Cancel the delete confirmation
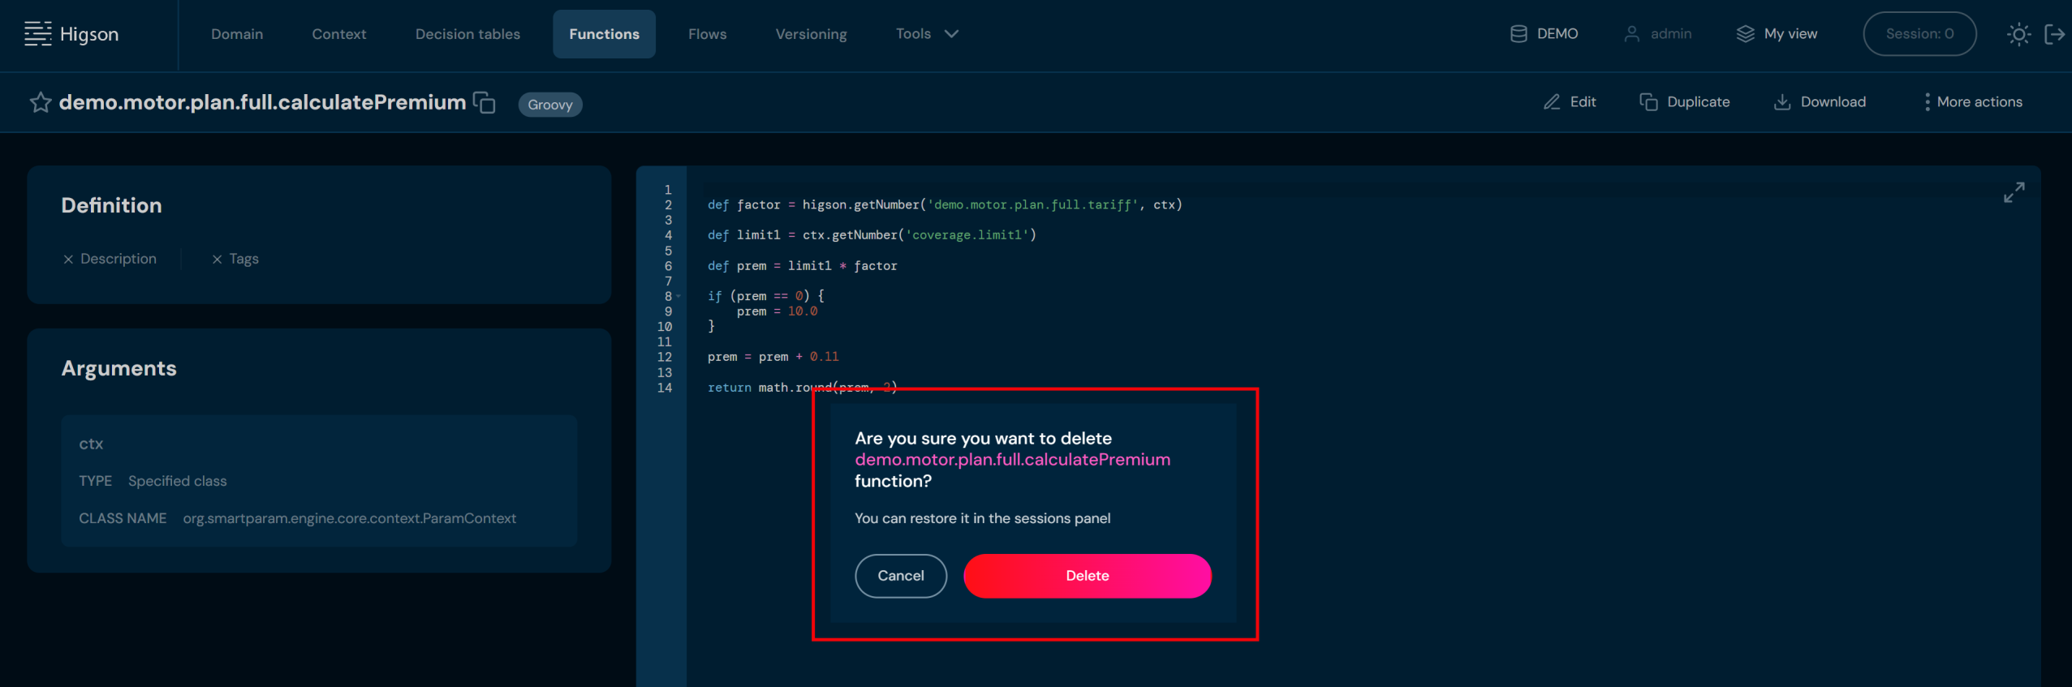Image resolution: width=2072 pixels, height=687 pixels. click(900, 576)
